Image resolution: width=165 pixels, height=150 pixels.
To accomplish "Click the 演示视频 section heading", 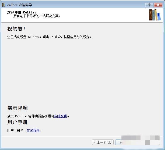I will tap(17, 108).
